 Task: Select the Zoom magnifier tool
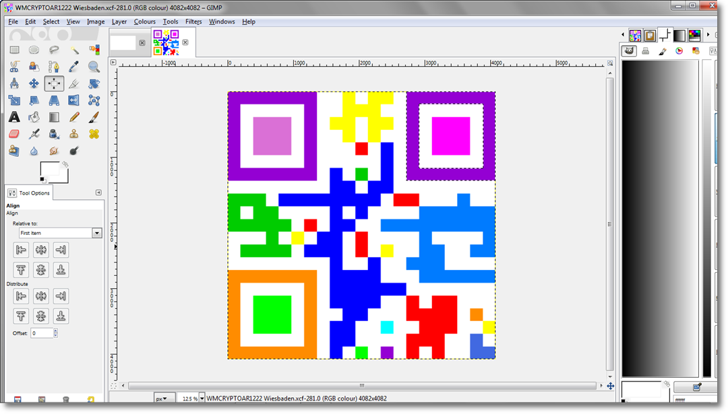[x=94, y=67]
